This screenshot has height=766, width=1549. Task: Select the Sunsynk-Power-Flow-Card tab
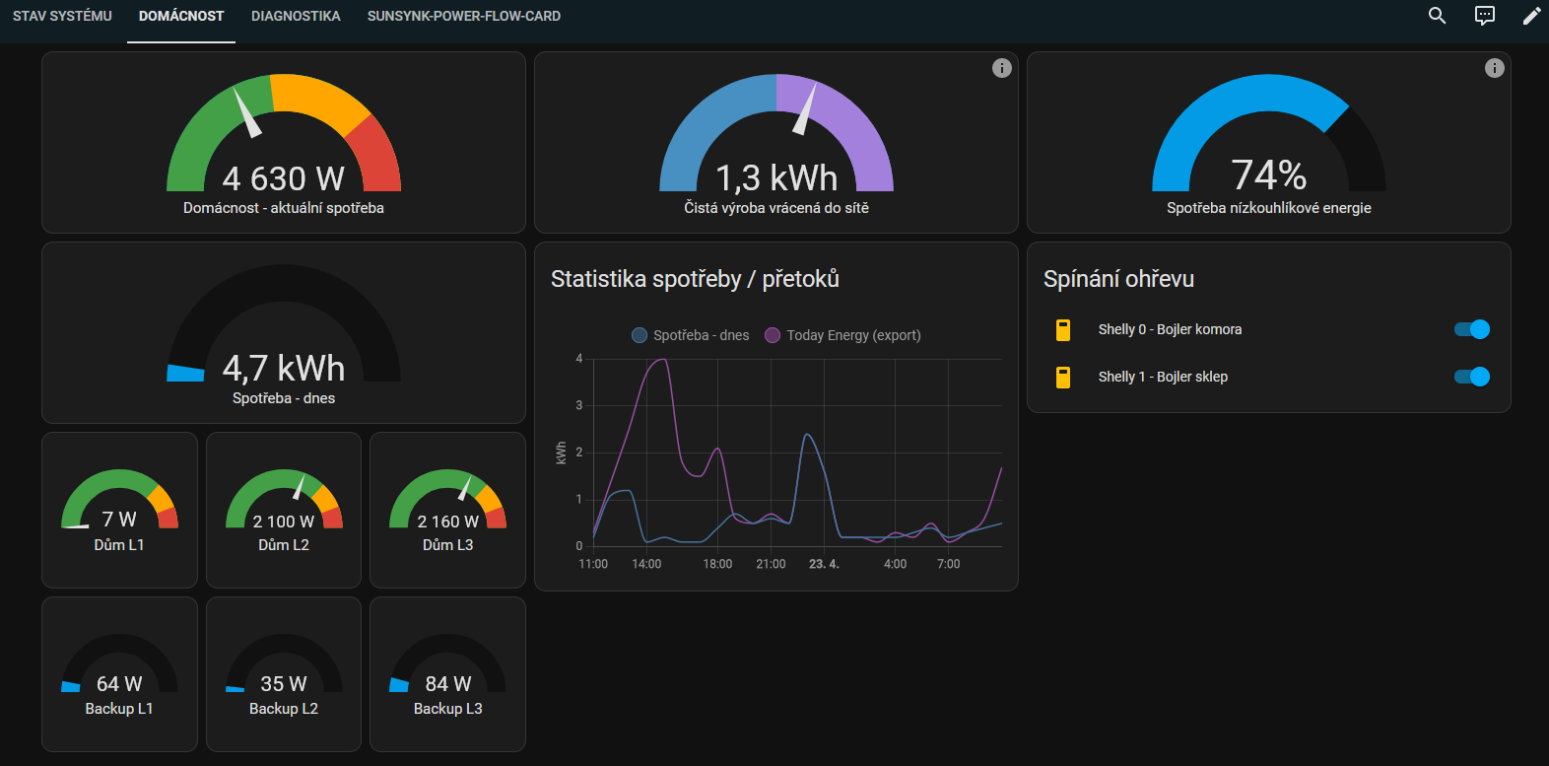(x=464, y=16)
